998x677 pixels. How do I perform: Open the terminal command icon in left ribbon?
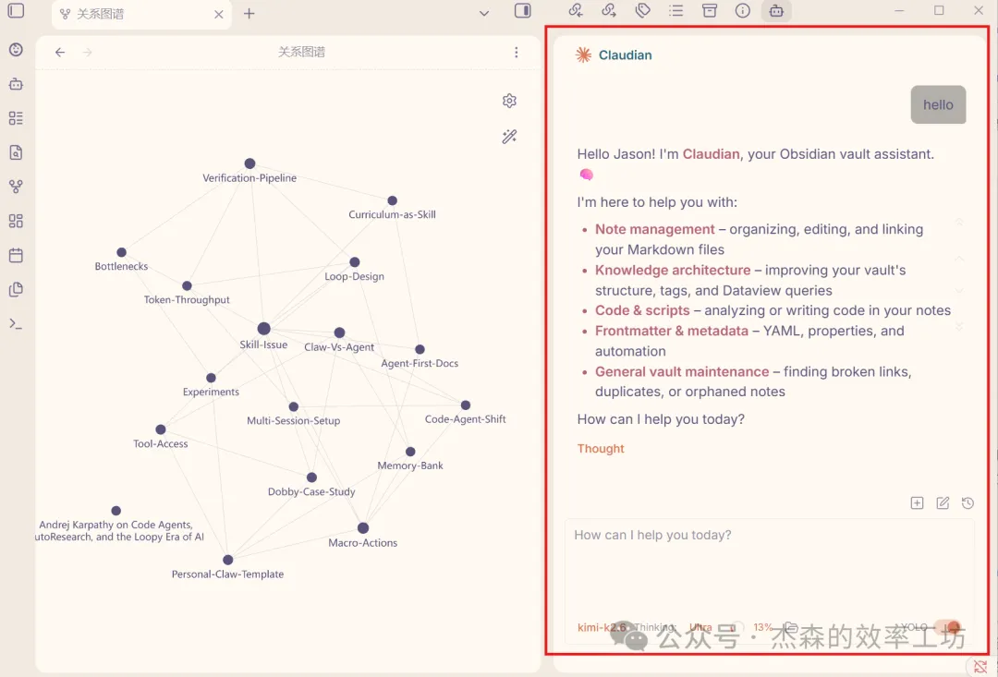point(16,324)
